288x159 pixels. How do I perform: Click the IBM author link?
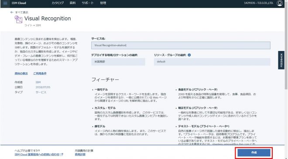[x=38, y=82]
